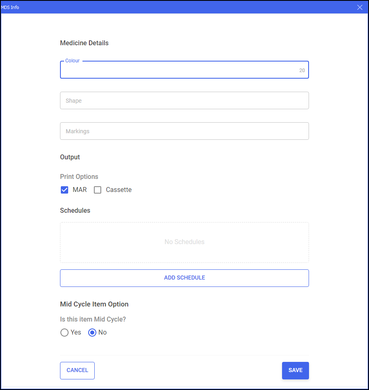Click into the Shape text field
369x390 pixels.
pyautogui.click(x=184, y=101)
